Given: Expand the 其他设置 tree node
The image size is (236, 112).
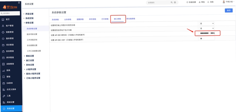Looking at the screenshot, I should point(24,65).
